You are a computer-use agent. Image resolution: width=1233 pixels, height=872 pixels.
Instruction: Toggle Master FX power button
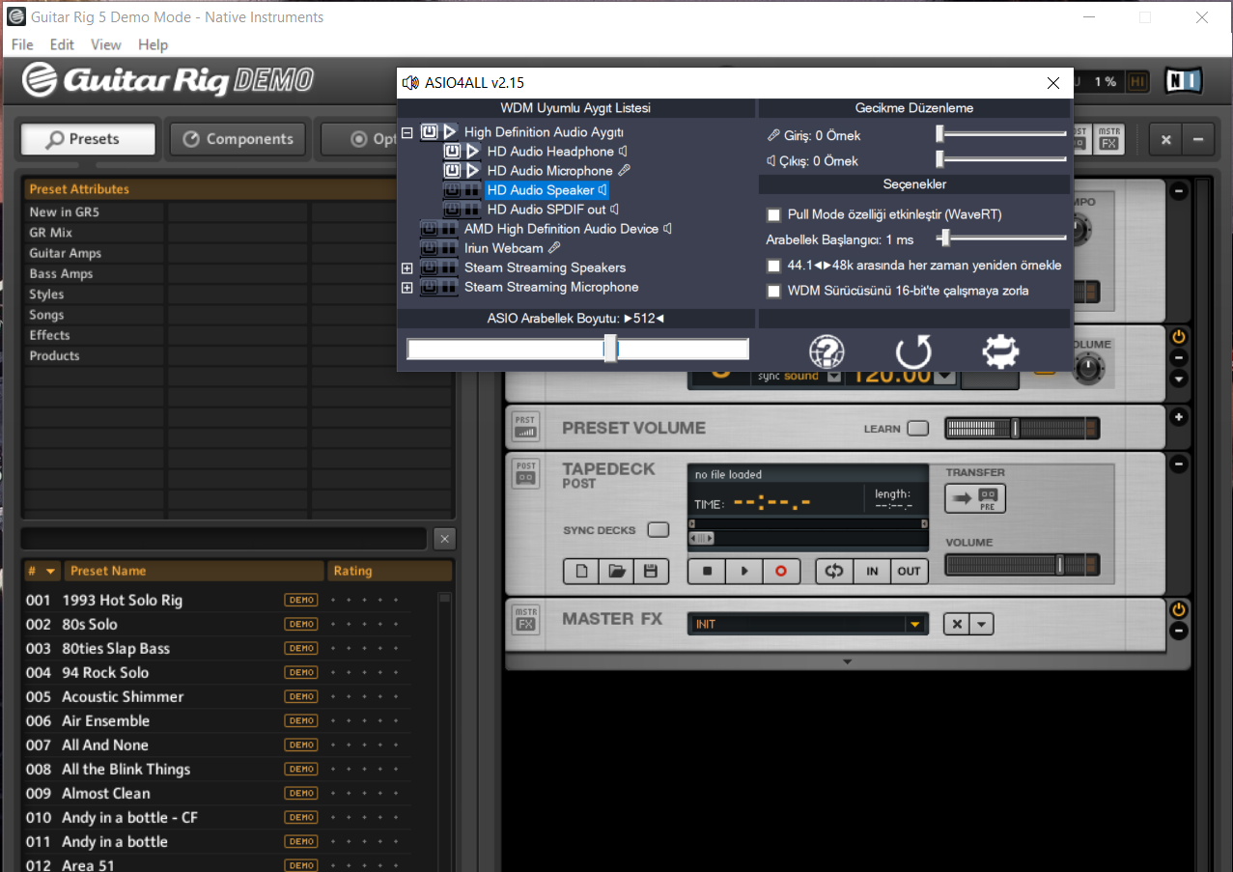click(x=1178, y=609)
